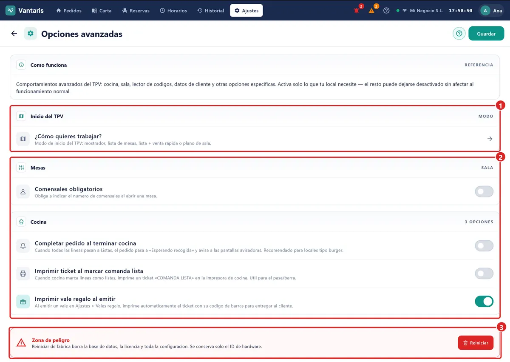The height and width of the screenshot is (362, 510).
Task: Click the REFERENCIA label in Como funciona
Action: coord(479,65)
